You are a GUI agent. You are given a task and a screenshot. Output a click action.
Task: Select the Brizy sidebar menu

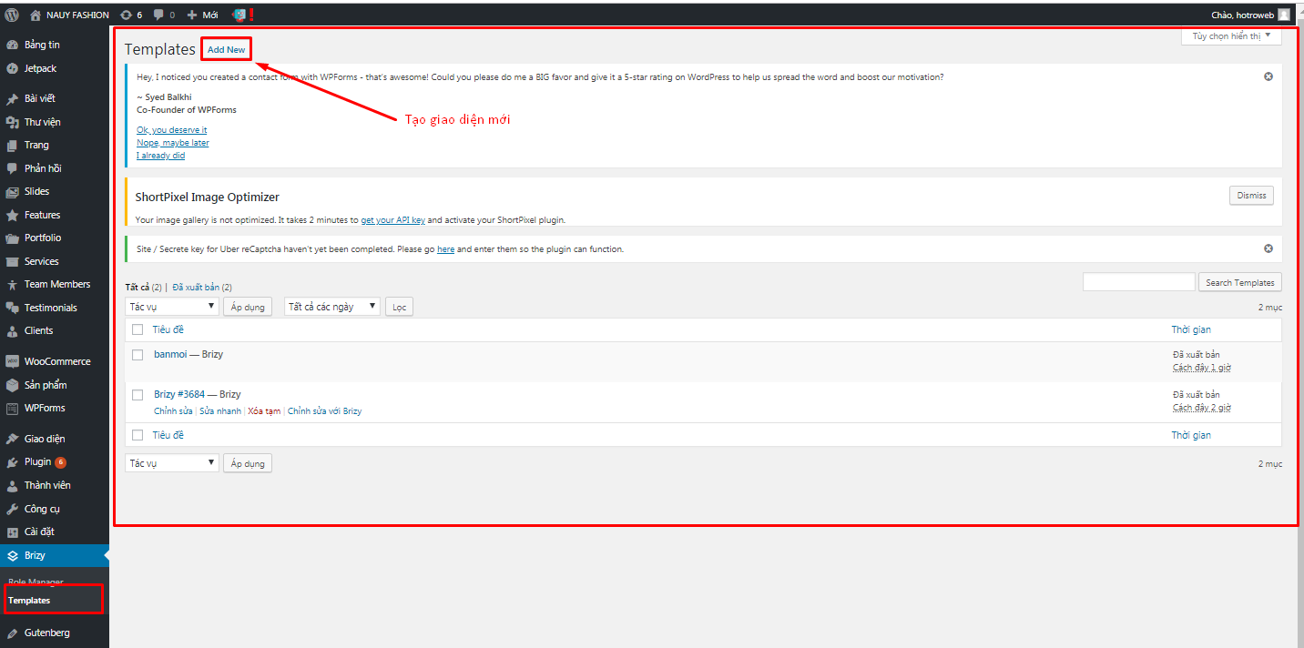(55, 555)
